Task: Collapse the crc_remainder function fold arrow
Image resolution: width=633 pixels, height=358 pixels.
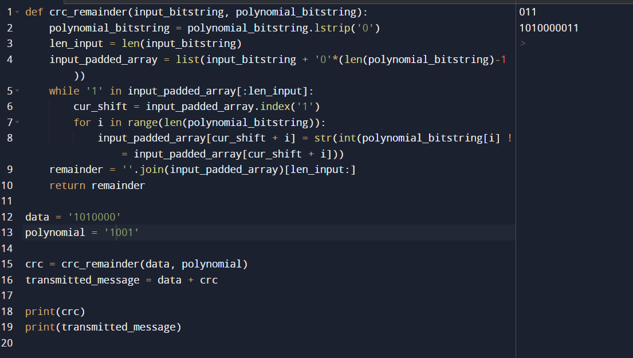Action: click(17, 12)
